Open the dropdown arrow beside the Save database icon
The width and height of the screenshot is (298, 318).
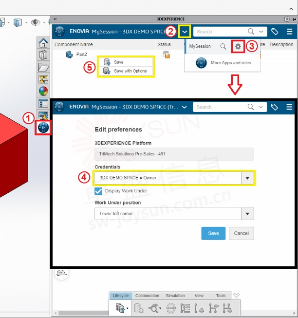(128, 308)
